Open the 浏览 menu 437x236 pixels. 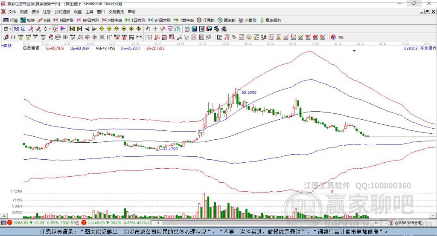point(24,12)
